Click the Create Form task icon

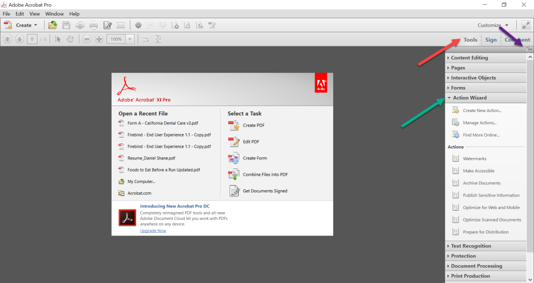pyautogui.click(x=234, y=158)
